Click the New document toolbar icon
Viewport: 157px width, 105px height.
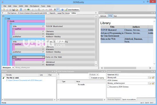pos(4,10)
